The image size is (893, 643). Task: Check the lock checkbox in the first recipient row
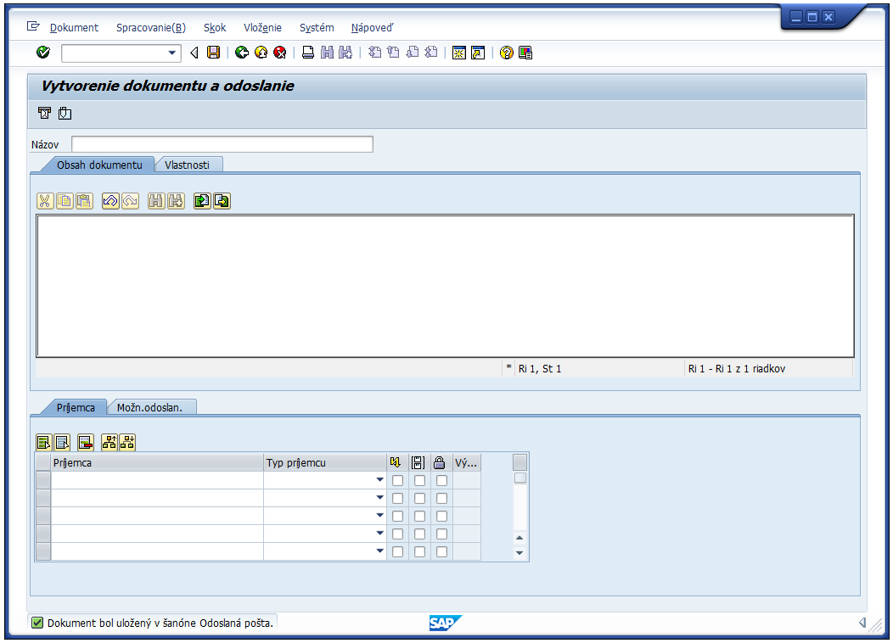[x=441, y=480]
